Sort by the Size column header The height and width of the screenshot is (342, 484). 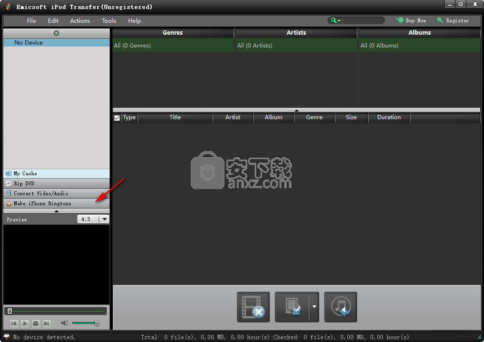351,117
